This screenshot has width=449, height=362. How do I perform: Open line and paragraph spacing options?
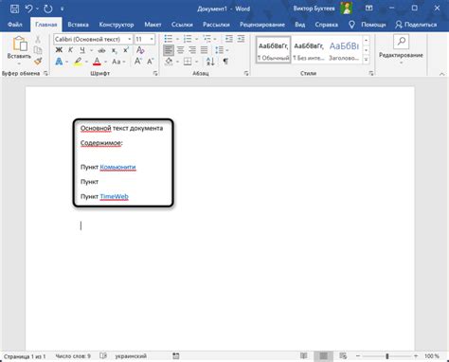(219, 50)
